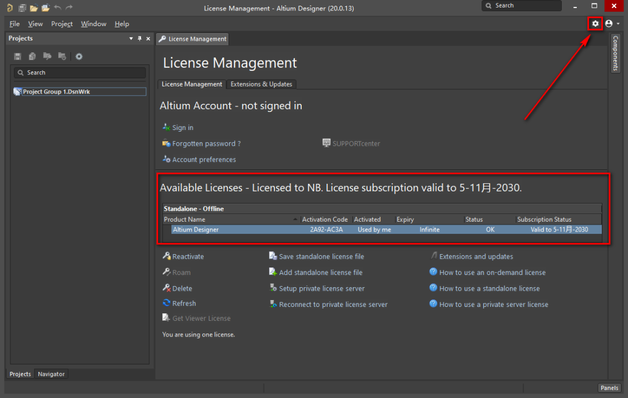Viewport: 628px width, 398px height.
Task: Switch to the Navigator panel tab
Action: click(x=51, y=374)
